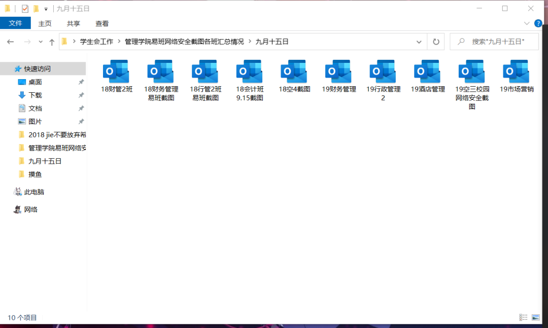Select the 18行管2班易班截图 file icon

(205, 72)
